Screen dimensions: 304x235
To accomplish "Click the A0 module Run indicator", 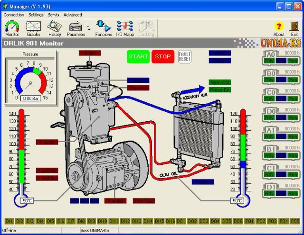I will coord(293,61).
